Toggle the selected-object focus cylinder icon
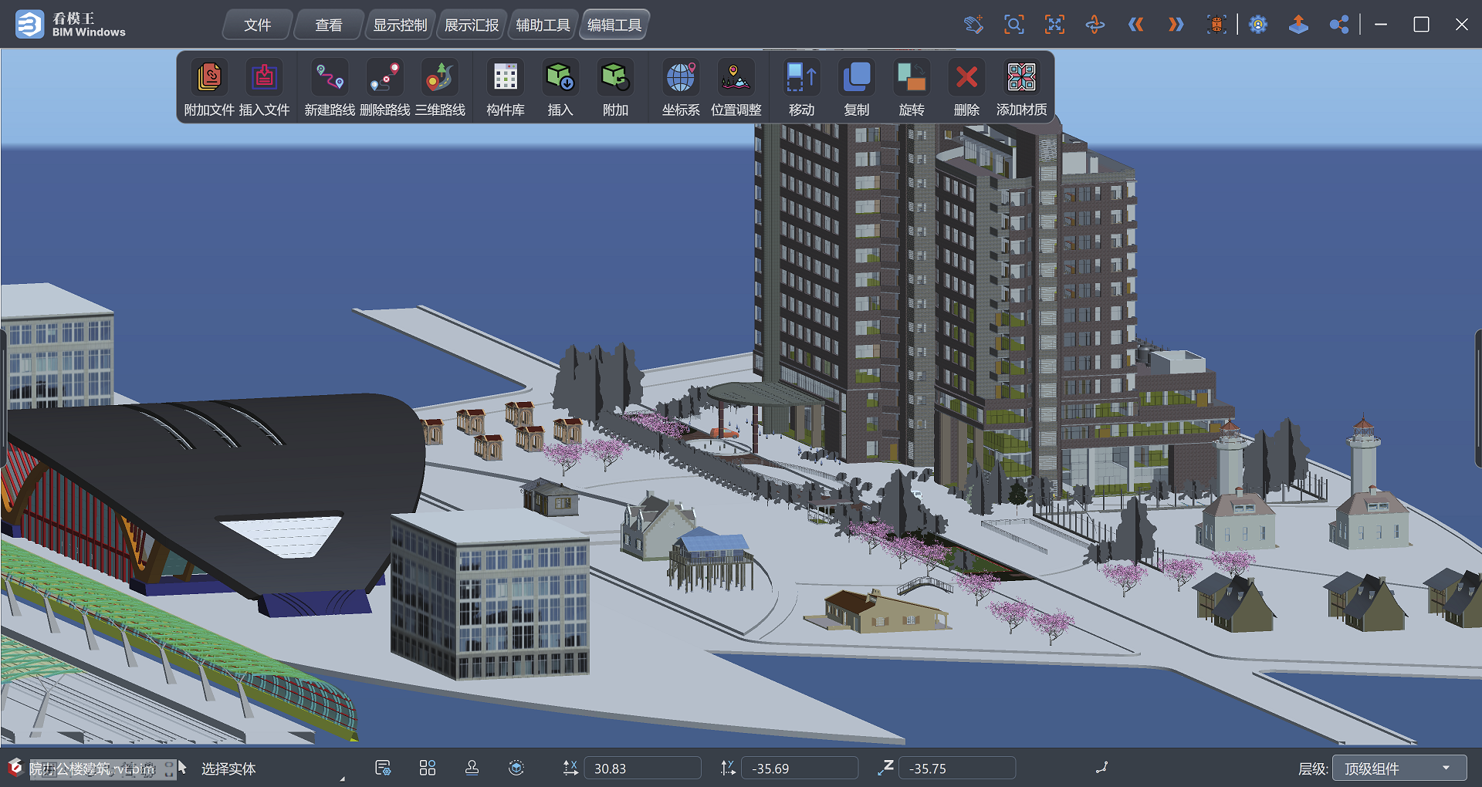This screenshot has height=787, width=1482. pyautogui.click(x=1216, y=25)
